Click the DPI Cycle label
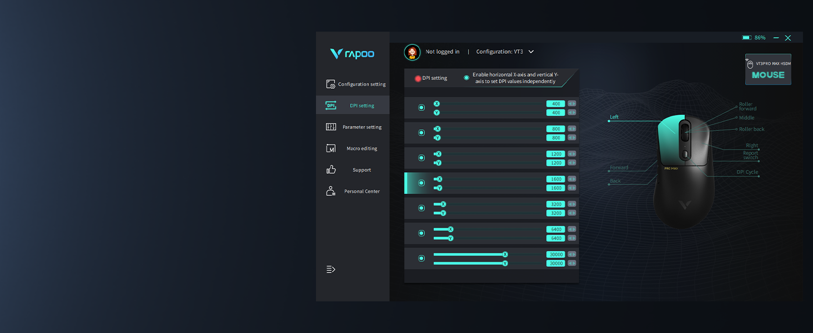813x333 pixels. coord(747,172)
